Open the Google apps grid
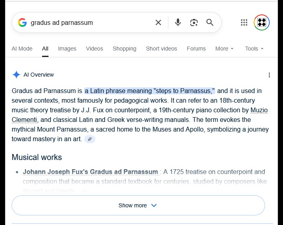283x225 pixels. point(244,22)
